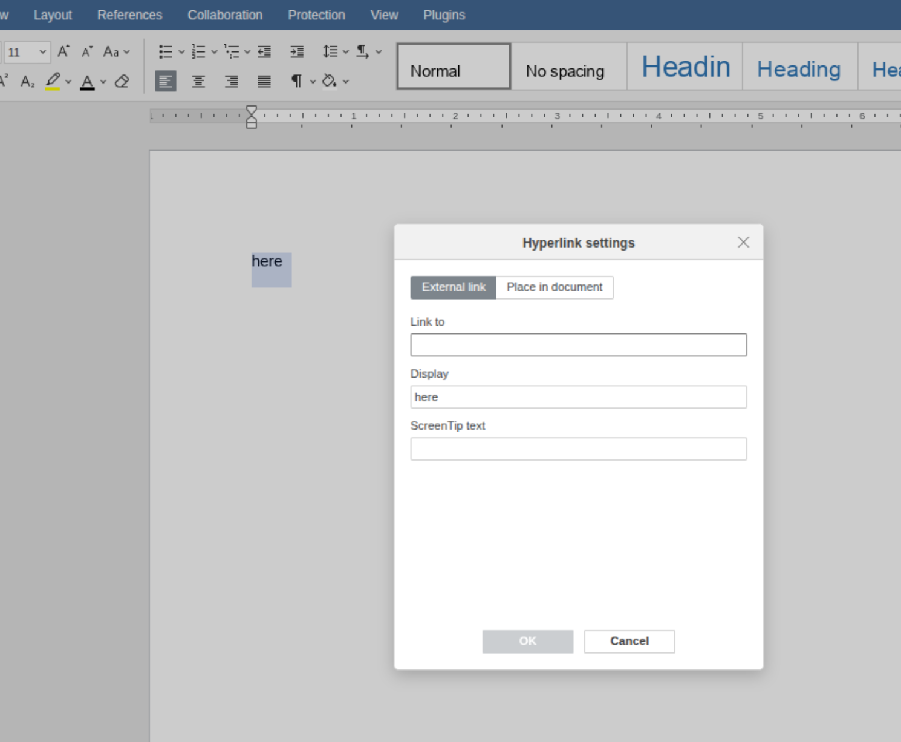Image resolution: width=901 pixels, height=742 pixels.
Task: Edit the Display text field
Action: tap(579, 397)
